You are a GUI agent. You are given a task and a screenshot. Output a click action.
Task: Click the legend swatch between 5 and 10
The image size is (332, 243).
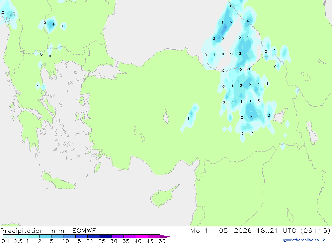click(x=57, y=236)
